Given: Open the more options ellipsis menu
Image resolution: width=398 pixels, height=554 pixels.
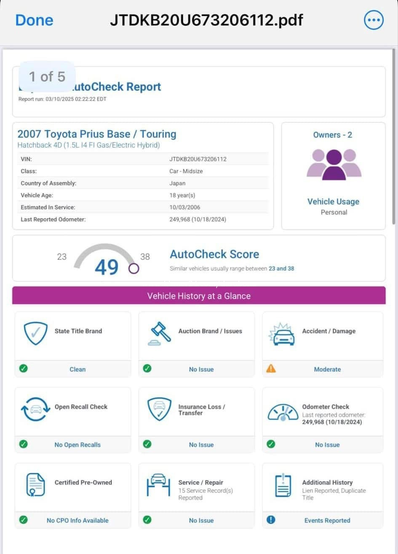Looking at the screenshot, I should [374, 20].
